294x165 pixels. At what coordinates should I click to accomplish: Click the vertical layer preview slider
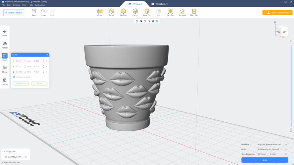[291, 86]
